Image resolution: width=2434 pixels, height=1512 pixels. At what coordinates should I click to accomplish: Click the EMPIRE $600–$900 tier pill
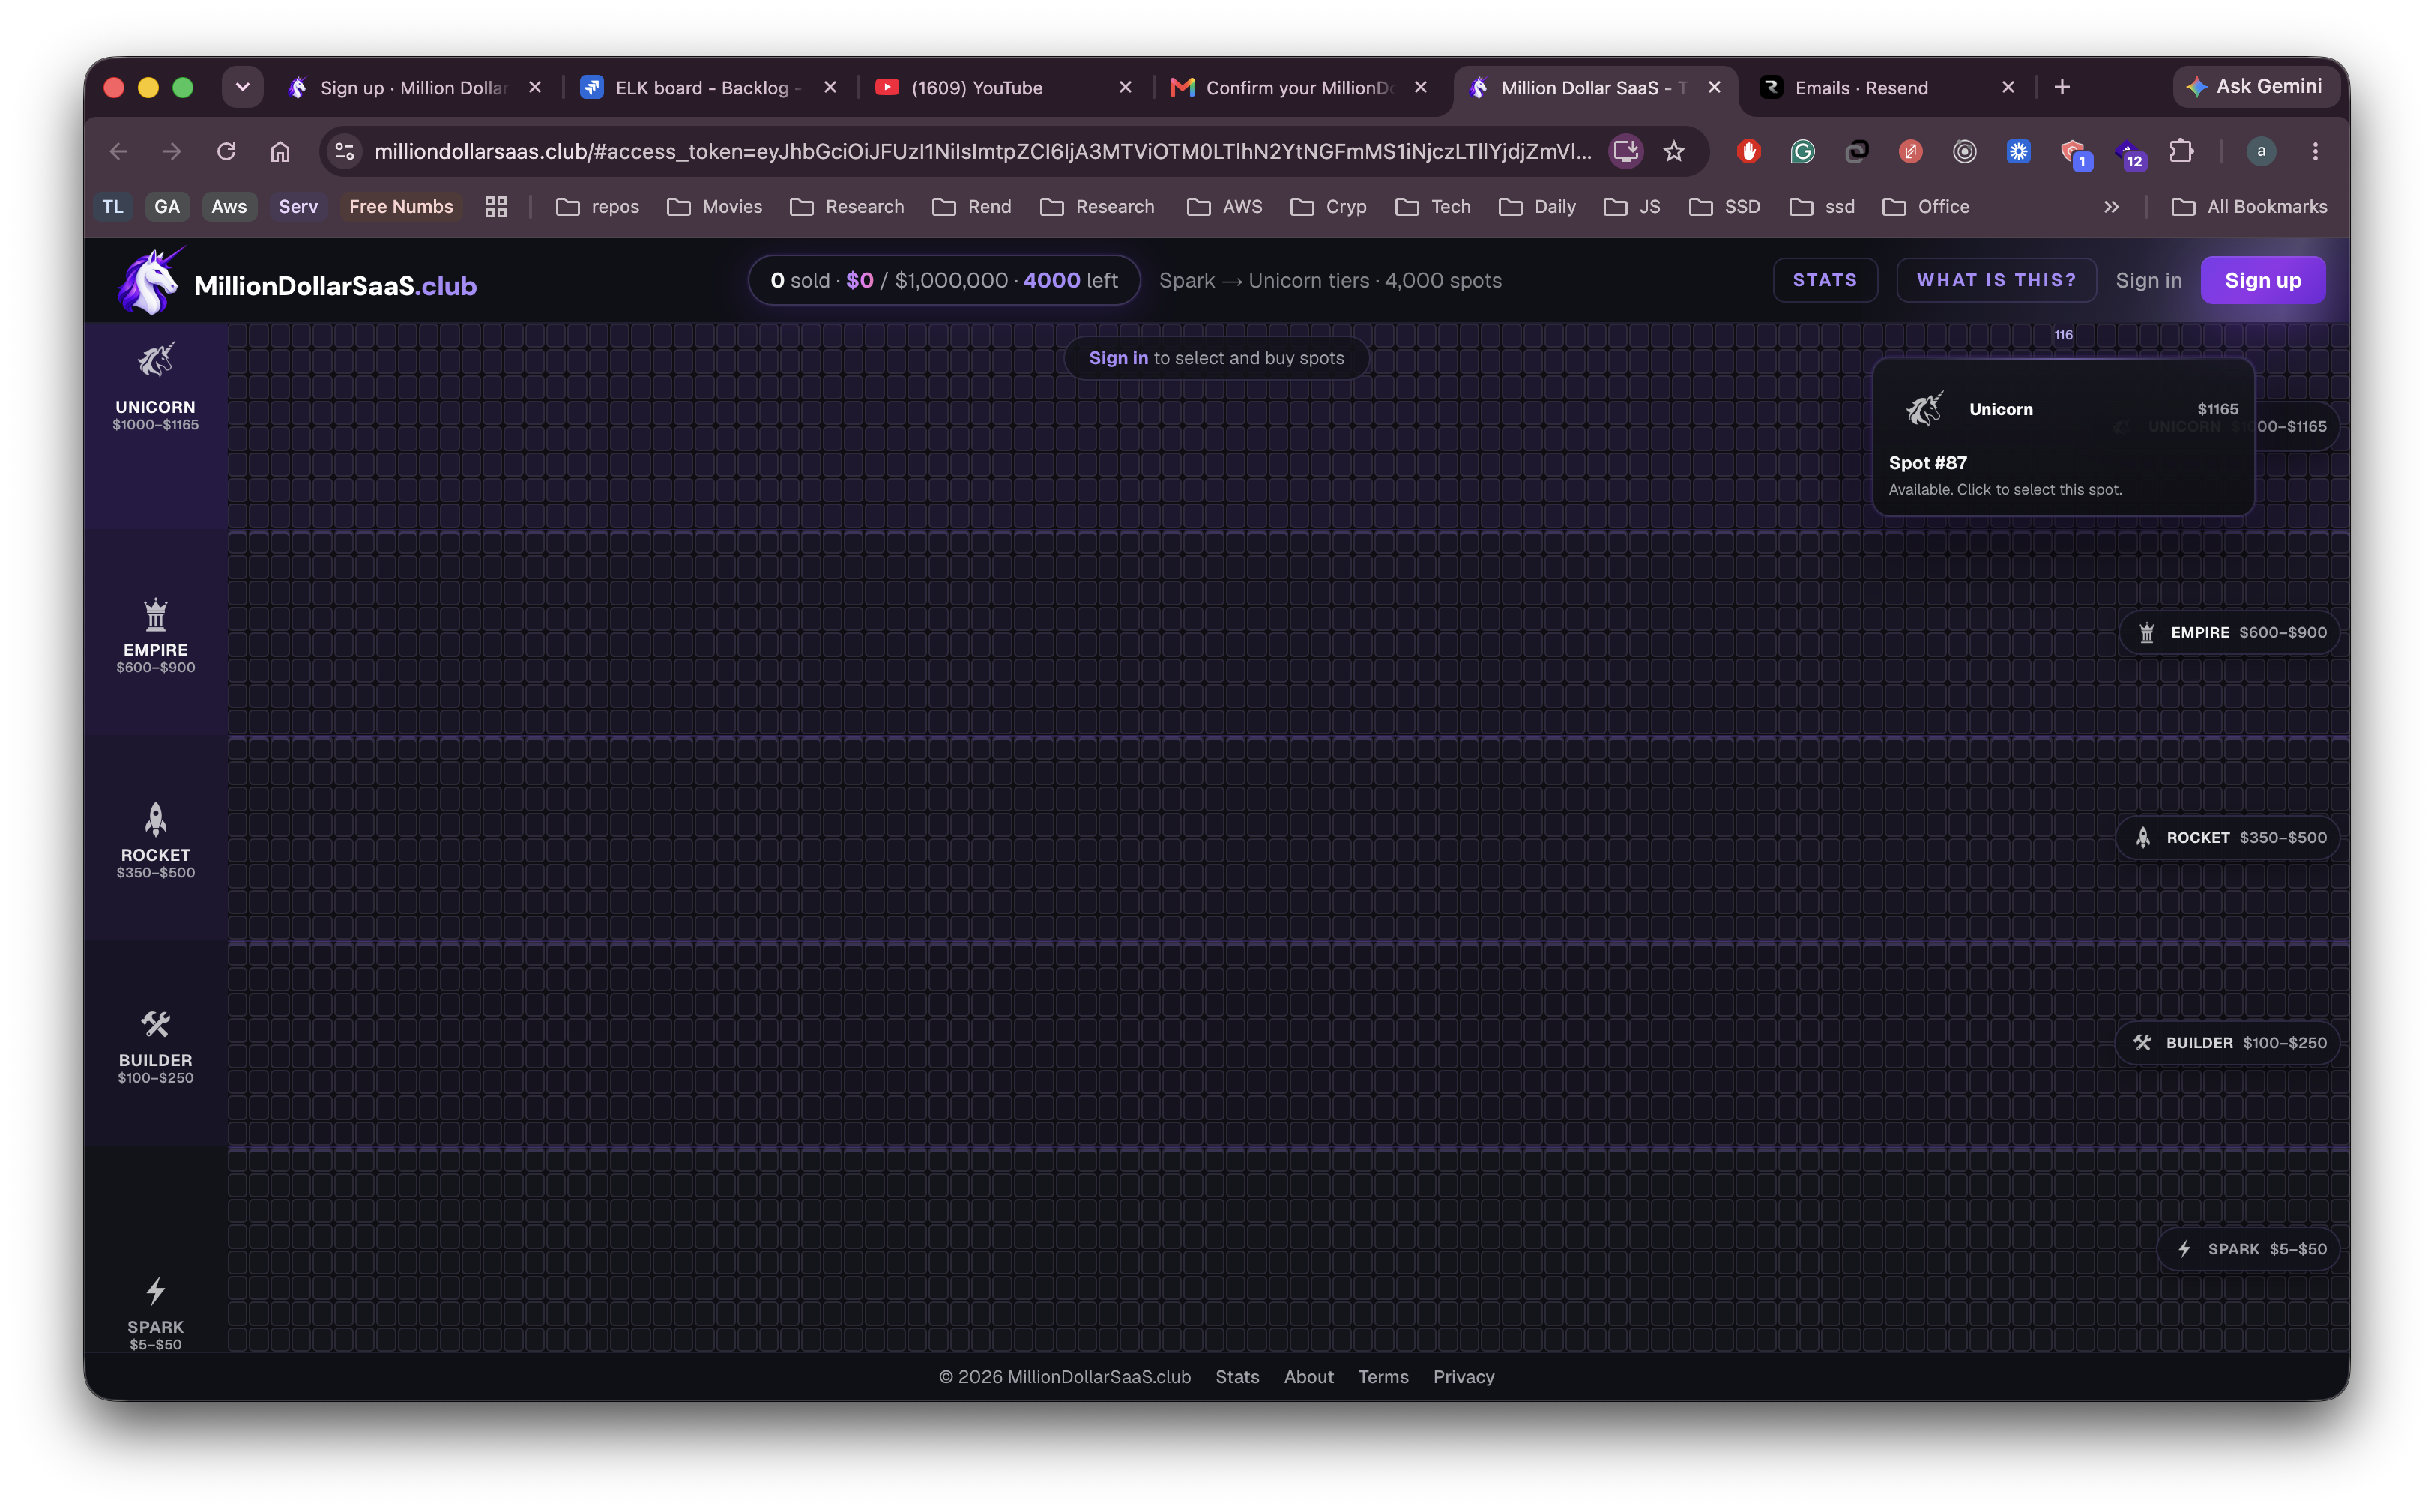click(x=2230, y=632)
